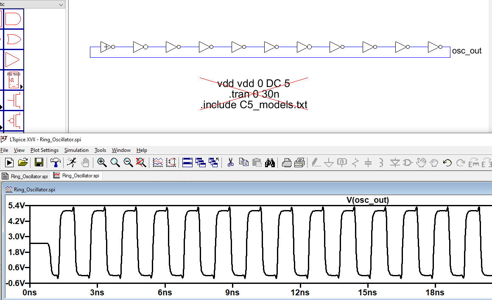Click the Print icon

click(300, 163)
